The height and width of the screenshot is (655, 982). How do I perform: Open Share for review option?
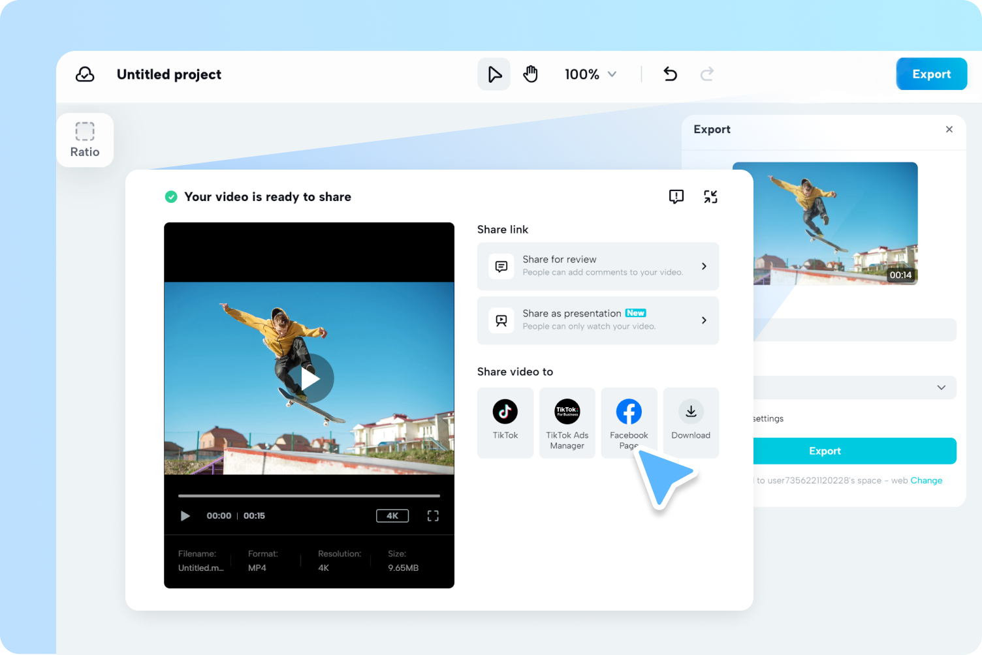click(x=598, y=266)
